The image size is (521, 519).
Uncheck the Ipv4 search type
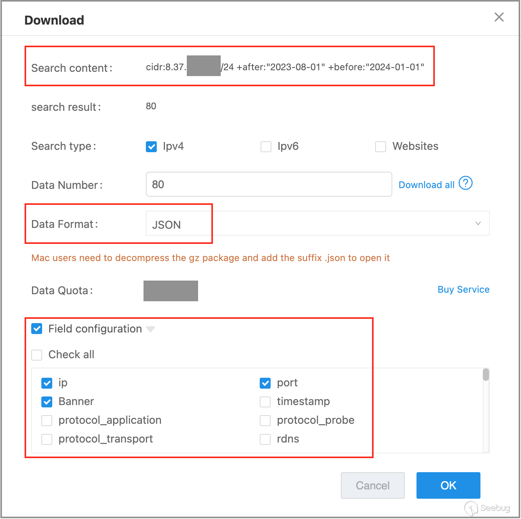[x=151, y=147]
